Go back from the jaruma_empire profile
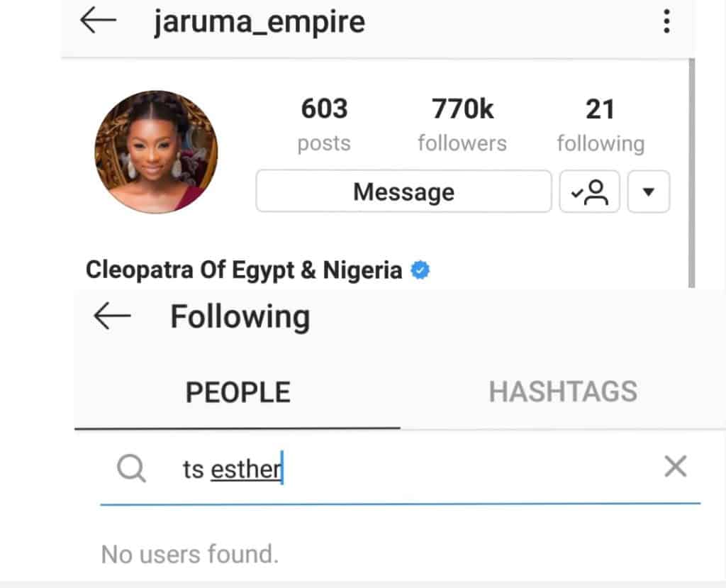The image size is (726, 588). click(98, 21)
